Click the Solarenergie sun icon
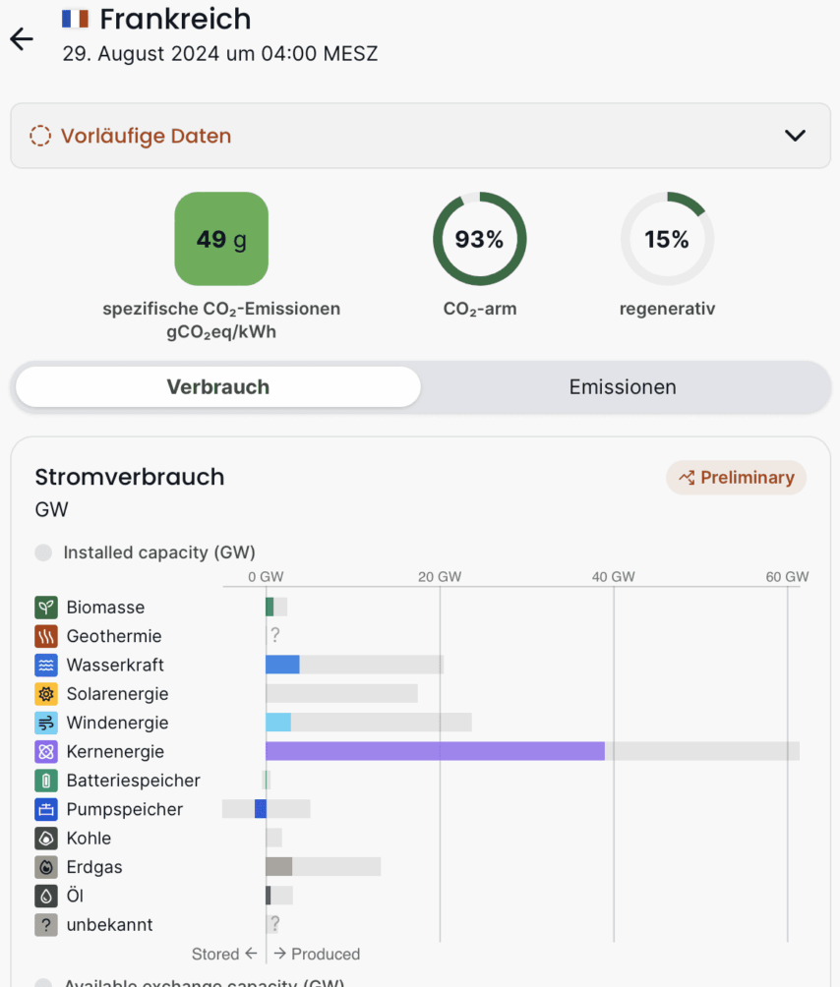Image resolution: width=840 pixels, height=987 pixels. [46, 694]
